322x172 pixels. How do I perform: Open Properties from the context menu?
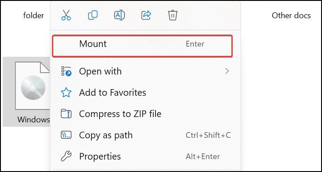(145, 156)
